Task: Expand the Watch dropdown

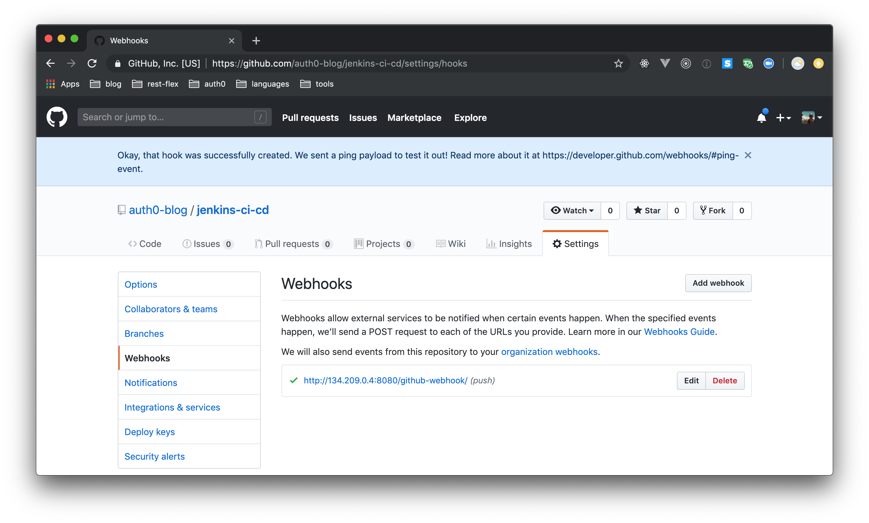Action: [x=572, y=210]
